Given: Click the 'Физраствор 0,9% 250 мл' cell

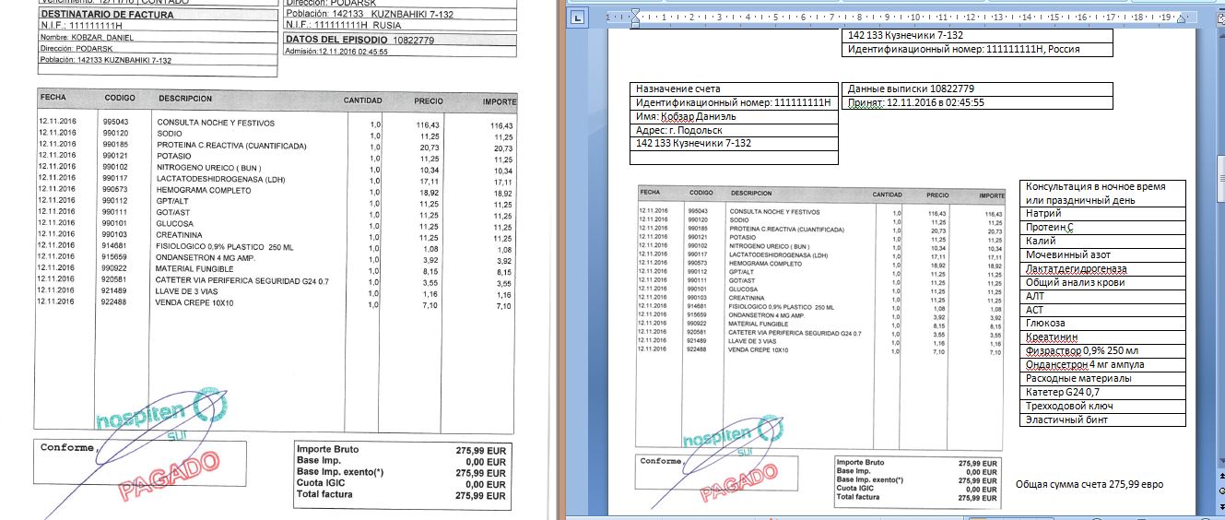Looking at the screenshot, I should coord(1103,351).
